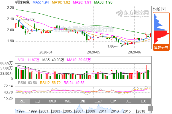Click the tallest red volume bar in June
Screen dimensions: 172x114
146,72
